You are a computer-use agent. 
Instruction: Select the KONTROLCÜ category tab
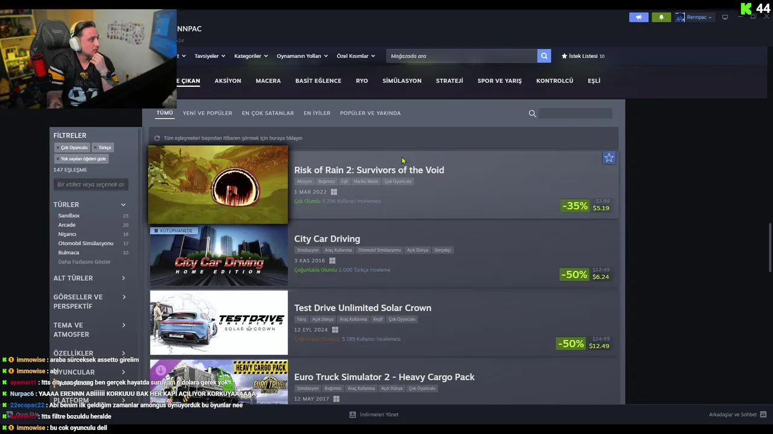point(554,81)
